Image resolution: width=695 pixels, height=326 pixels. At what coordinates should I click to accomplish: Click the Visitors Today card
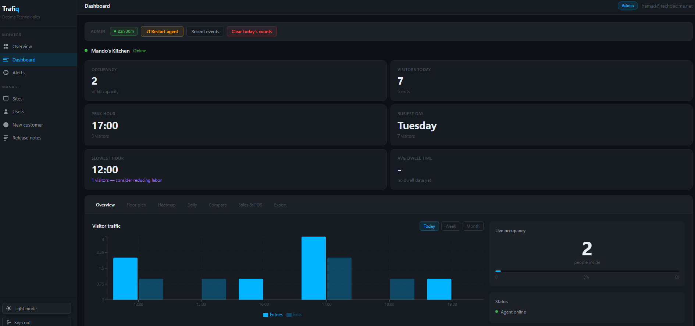pyautogui.click(x=542, y=81)
